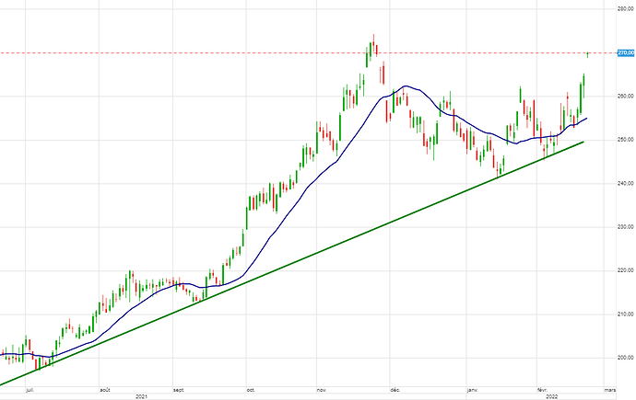Click the 'sept.' month label on time axis
Viewport: 636px width, 400px height.
[178, 389]
